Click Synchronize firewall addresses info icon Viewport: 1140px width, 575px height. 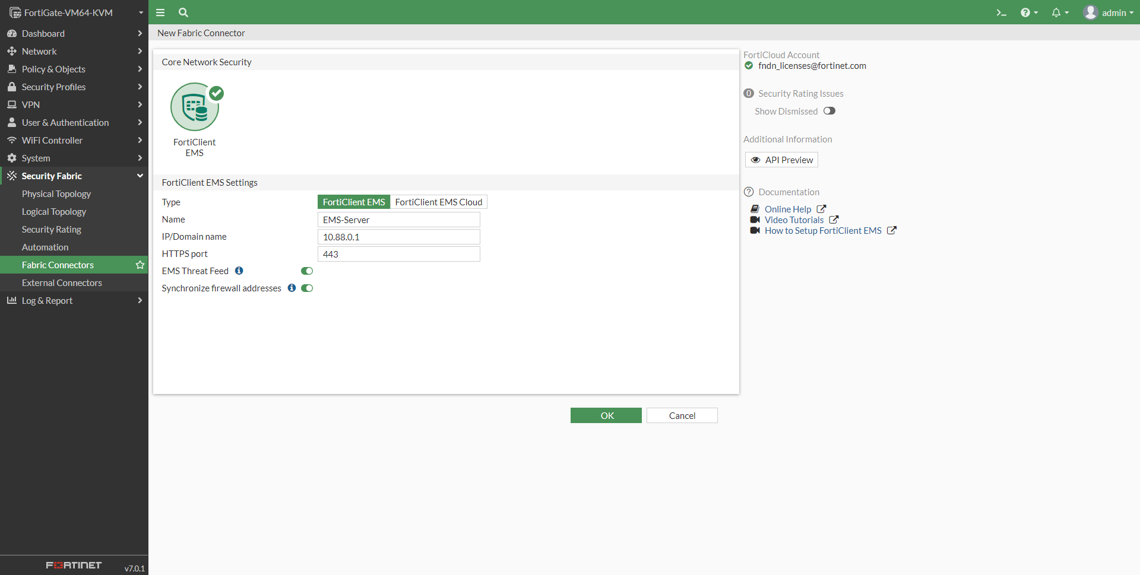(x=292, y=288)
